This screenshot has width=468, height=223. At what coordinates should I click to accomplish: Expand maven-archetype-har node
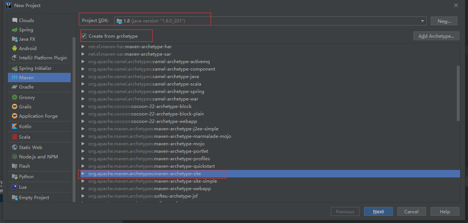83,47
